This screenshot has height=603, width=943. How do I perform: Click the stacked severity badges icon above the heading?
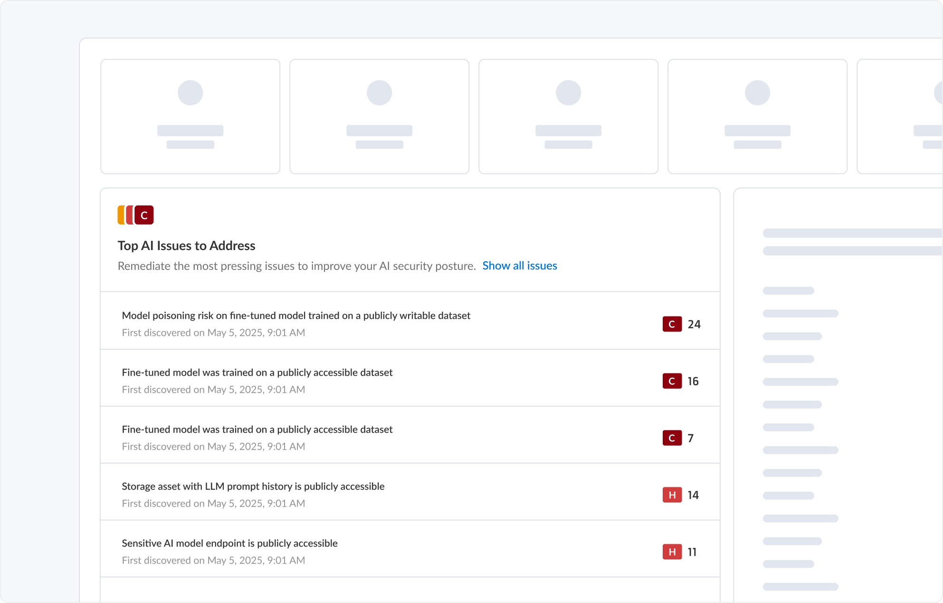pos(134,215)
